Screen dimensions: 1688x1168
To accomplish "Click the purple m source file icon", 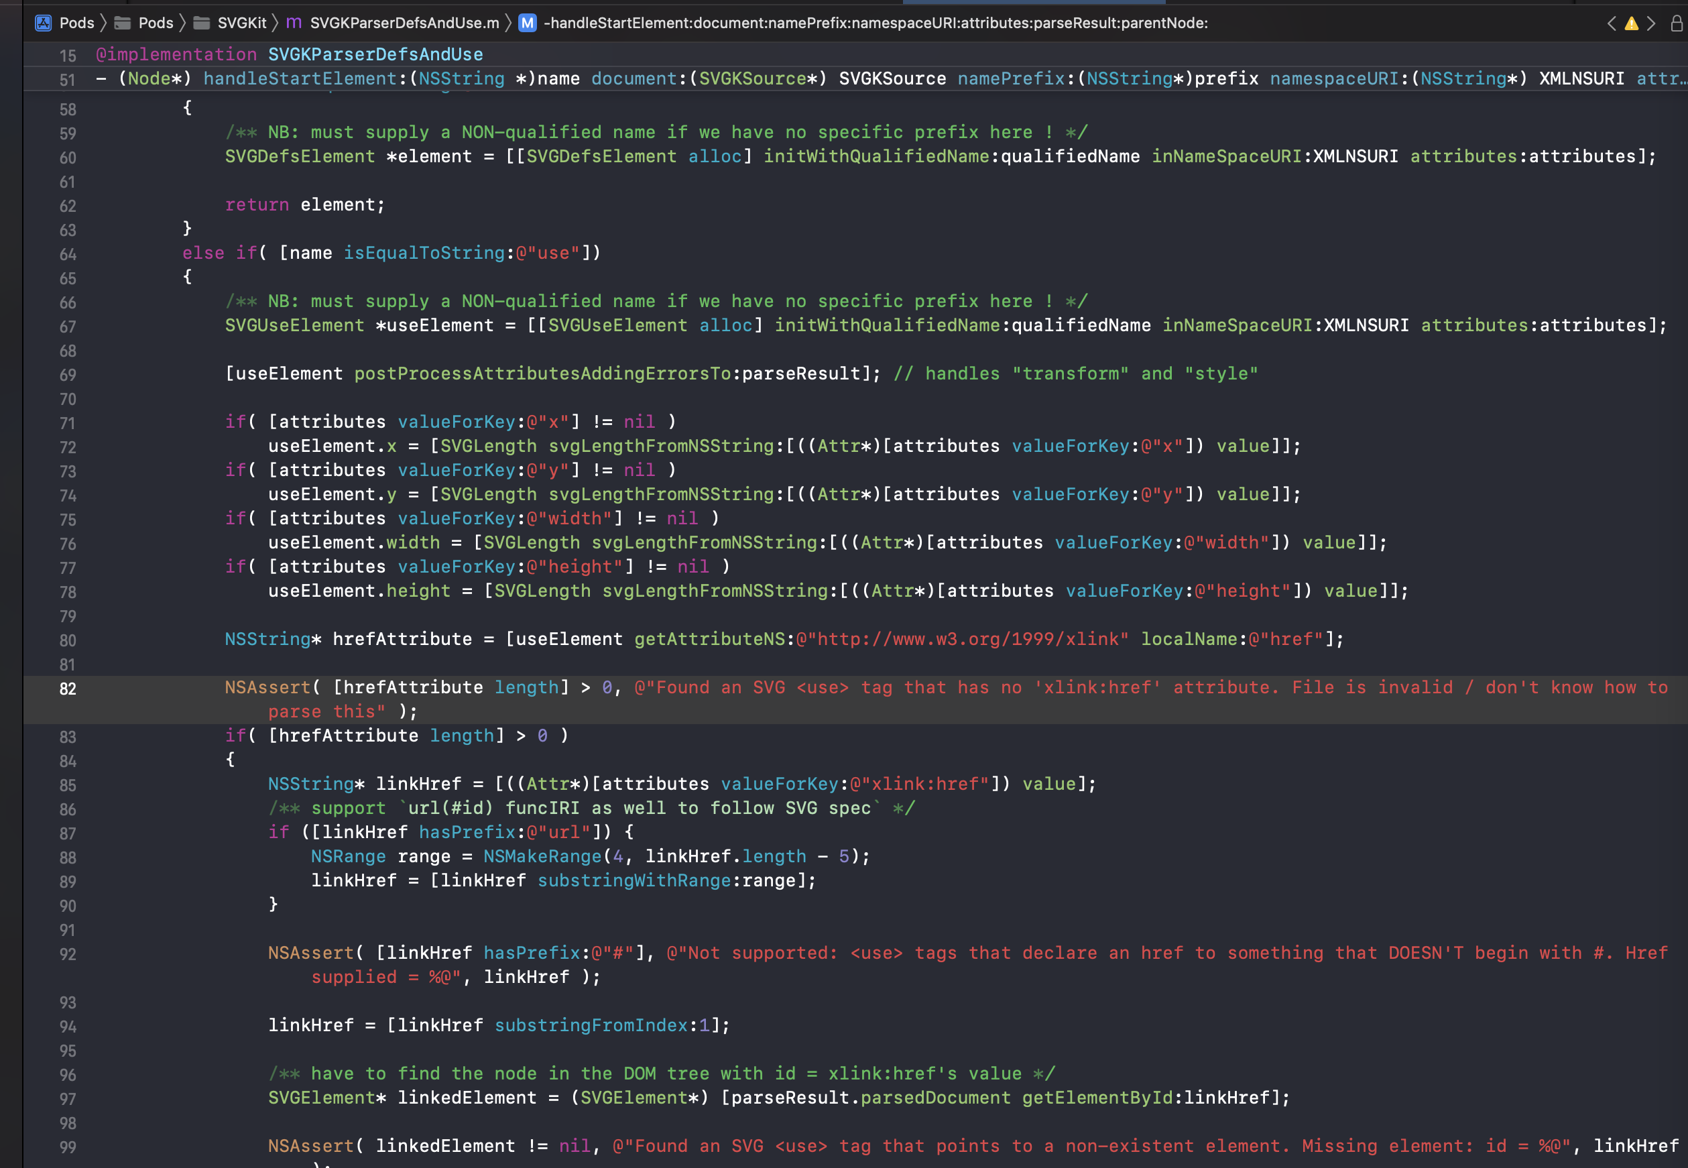I will pos(294,23).
